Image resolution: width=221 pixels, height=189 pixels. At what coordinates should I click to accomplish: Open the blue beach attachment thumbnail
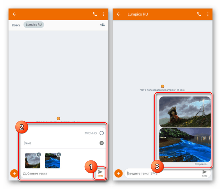pyautogui.click(x=52, y=161)
